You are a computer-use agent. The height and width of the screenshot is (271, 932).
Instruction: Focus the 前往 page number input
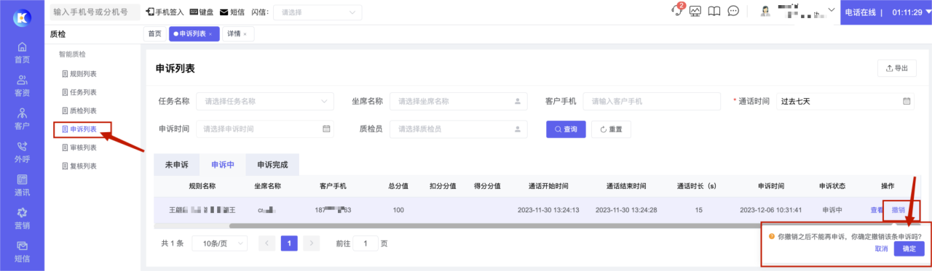click(x=366, y=243)
